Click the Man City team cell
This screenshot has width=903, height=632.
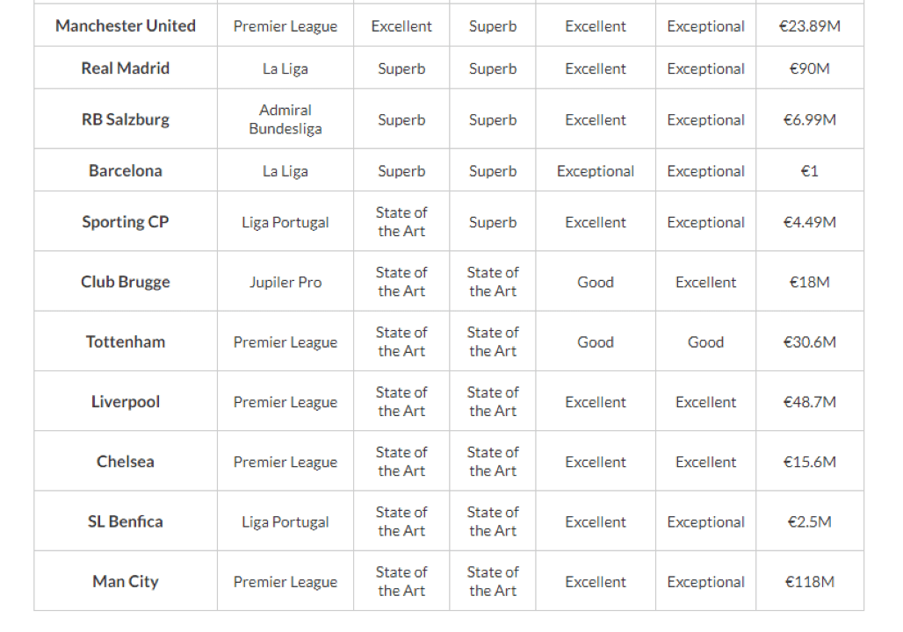point(126,581)
